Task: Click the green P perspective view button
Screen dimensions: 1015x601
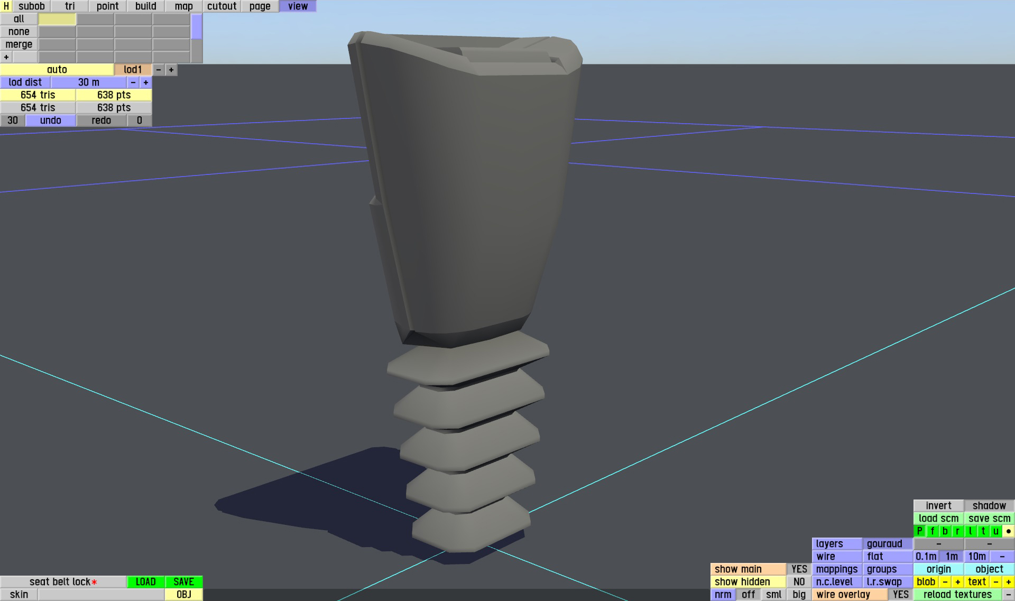Action: [x=919, y=531]
